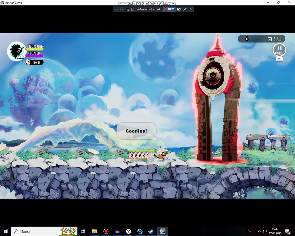295x236 pixels.
Task: Select the RatatanDemo taskbar icon
Action: [162, 231]
